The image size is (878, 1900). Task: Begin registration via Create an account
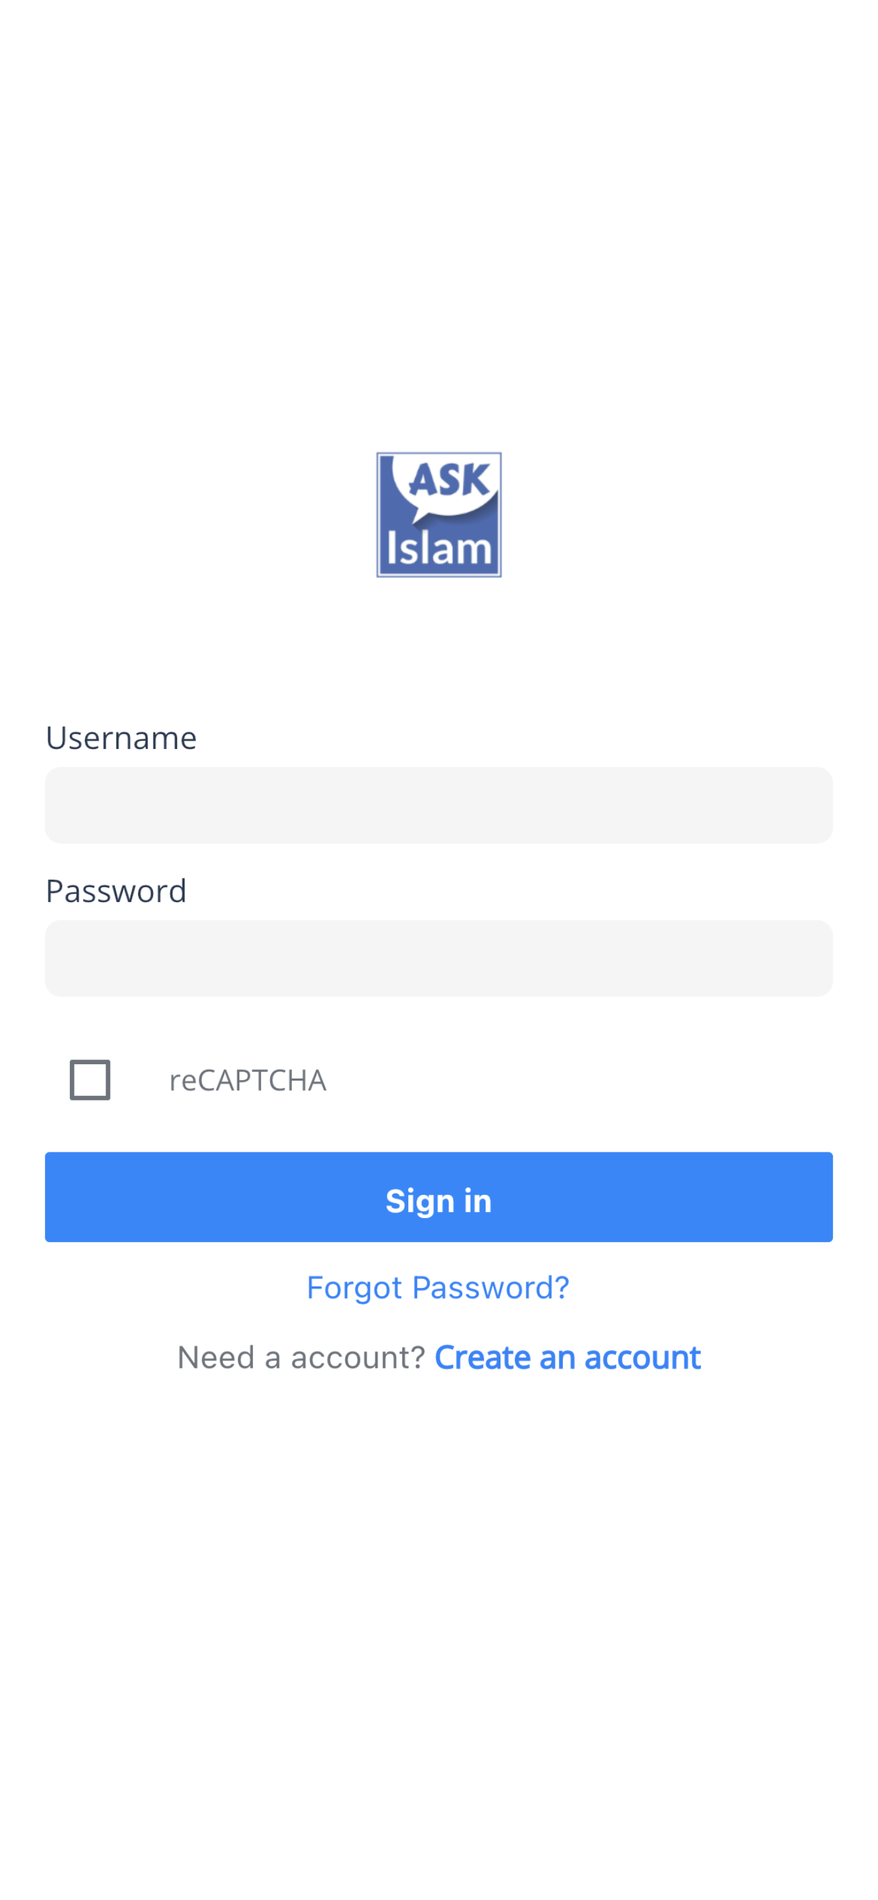[568, 1358]
